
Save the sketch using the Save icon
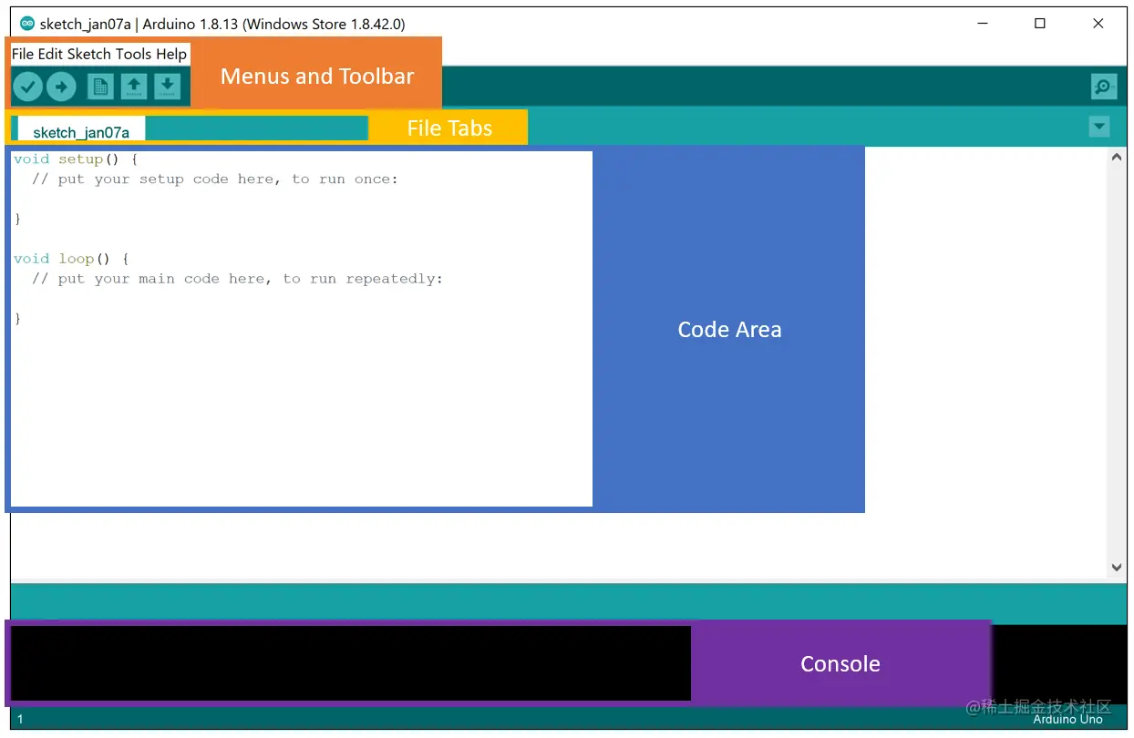(x=167, y=87)
